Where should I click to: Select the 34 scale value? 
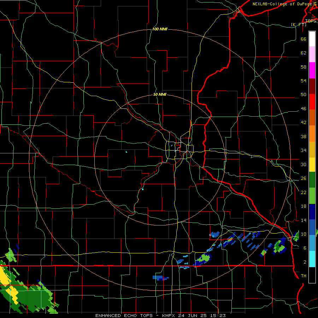tap(304, 150)
